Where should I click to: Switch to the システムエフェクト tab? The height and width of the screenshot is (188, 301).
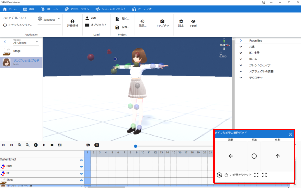(111, 9)
